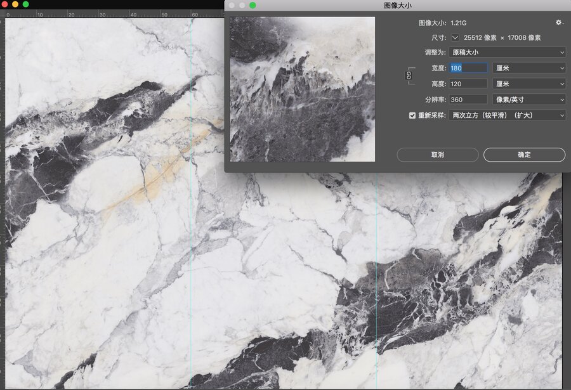Uncheck the 重新采样 checkbox
The width and height of the screenshot is (571, 390).
point(412,115)
